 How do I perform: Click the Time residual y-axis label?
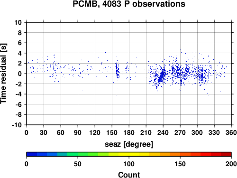tap(3, 74)
